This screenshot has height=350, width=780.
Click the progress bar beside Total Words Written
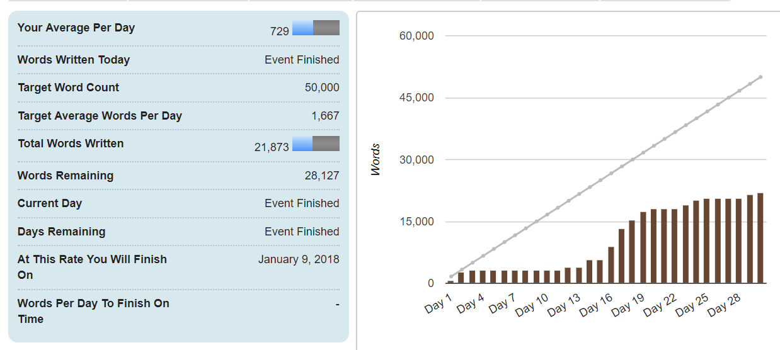(x=316, y=144)
